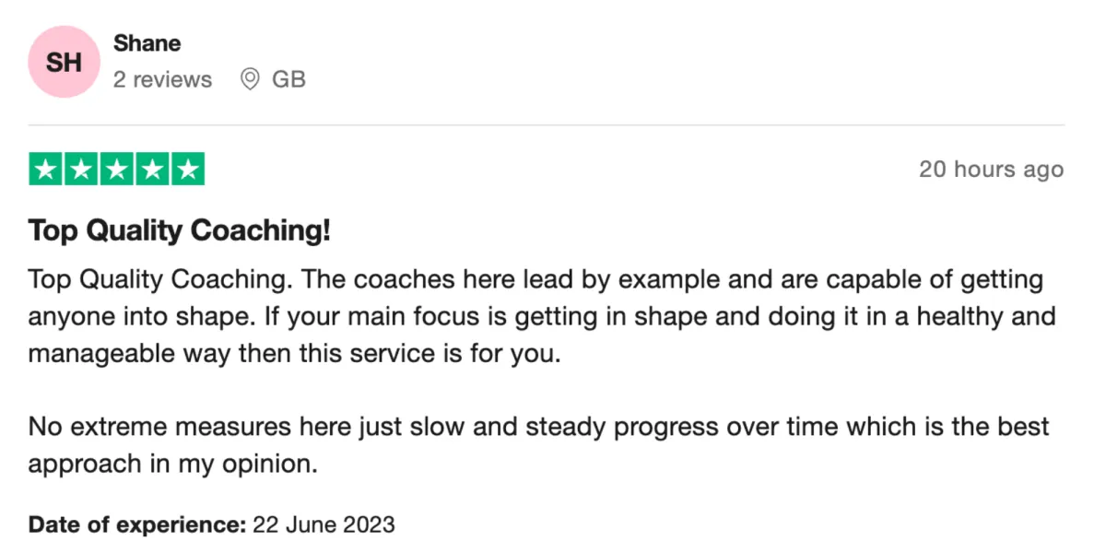Viewport: 1106px width, 553px height.
Task: Click the GB country label
Action: coord(288,80)
